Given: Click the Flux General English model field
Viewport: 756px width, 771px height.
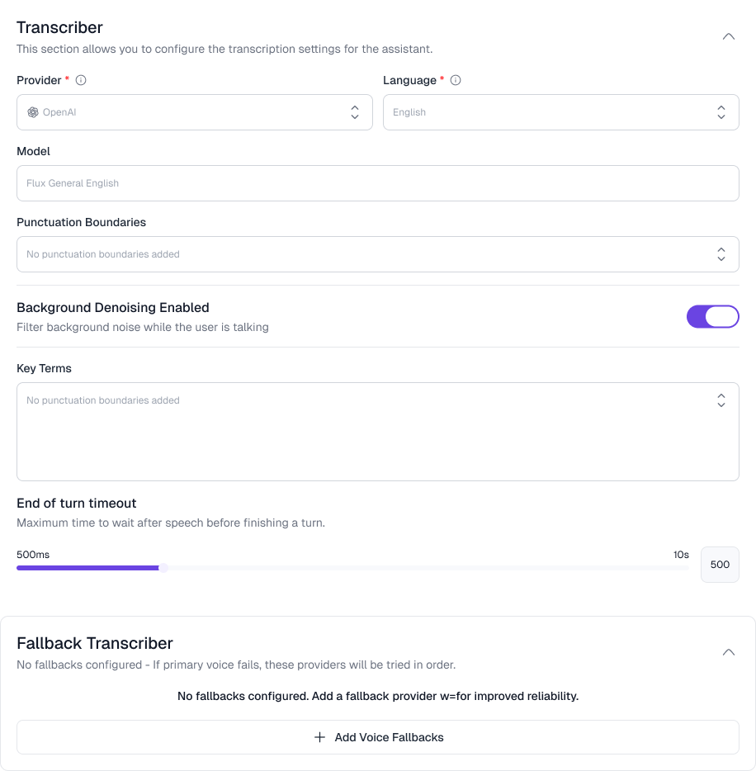Looking at the screenshot, I should point(378,183).
